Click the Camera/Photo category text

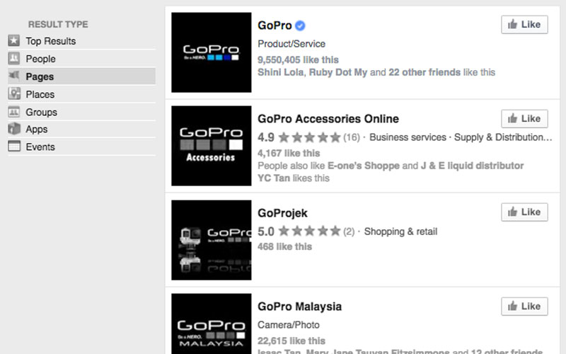click(289, 325)
